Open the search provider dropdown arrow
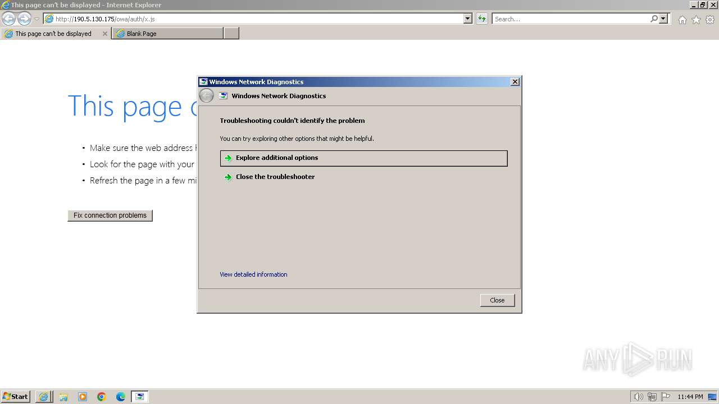Screen dimensions: 719x404 [663, 19]
